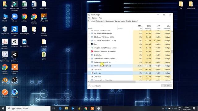Click the Start process icon in Task Manager
This screenshot has height=111, width=198.
click(92, 44)
